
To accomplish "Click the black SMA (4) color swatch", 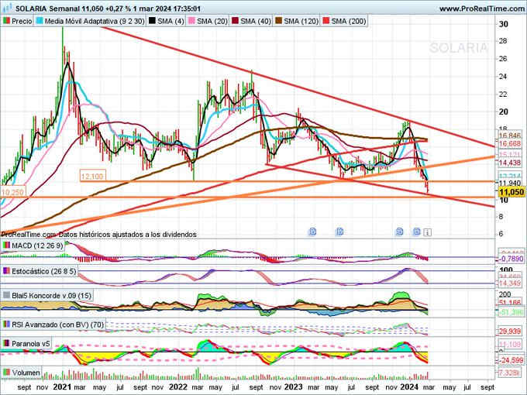I will tap(152, 21).
